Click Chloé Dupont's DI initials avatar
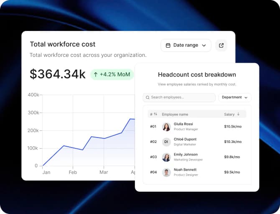 tap(166, 142)
